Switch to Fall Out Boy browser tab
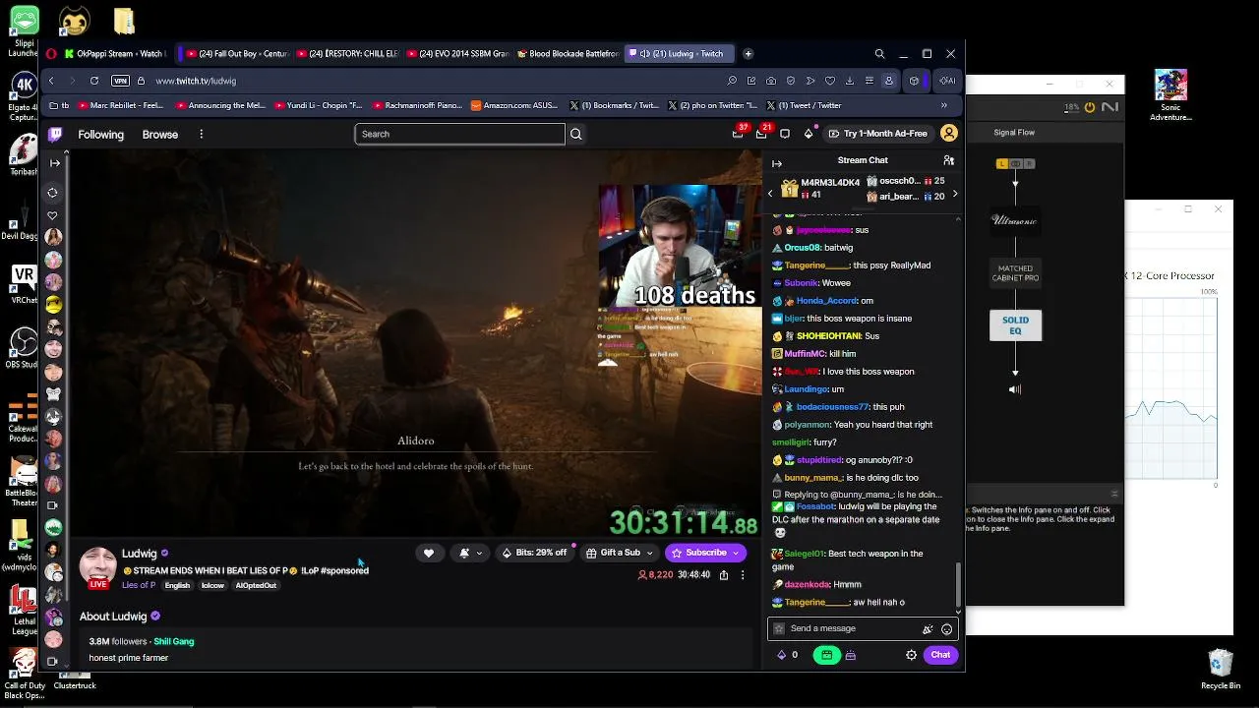Image resolution: width=1259 pixels, height=708 pixels. [236, 54]
